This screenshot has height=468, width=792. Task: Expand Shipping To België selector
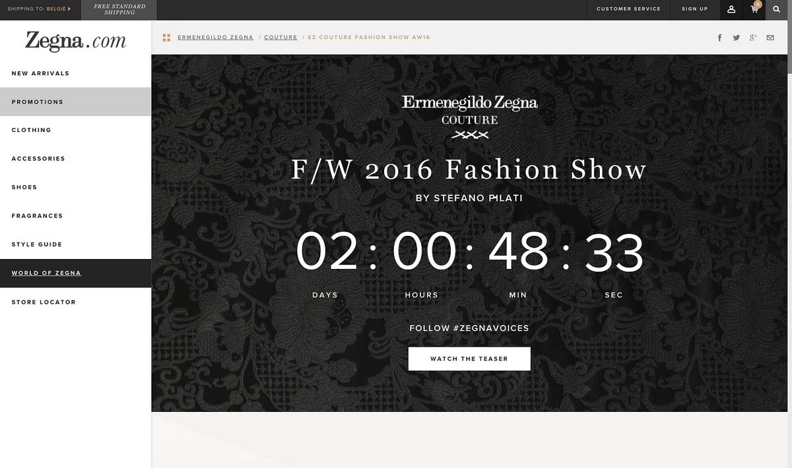point(39,9)
